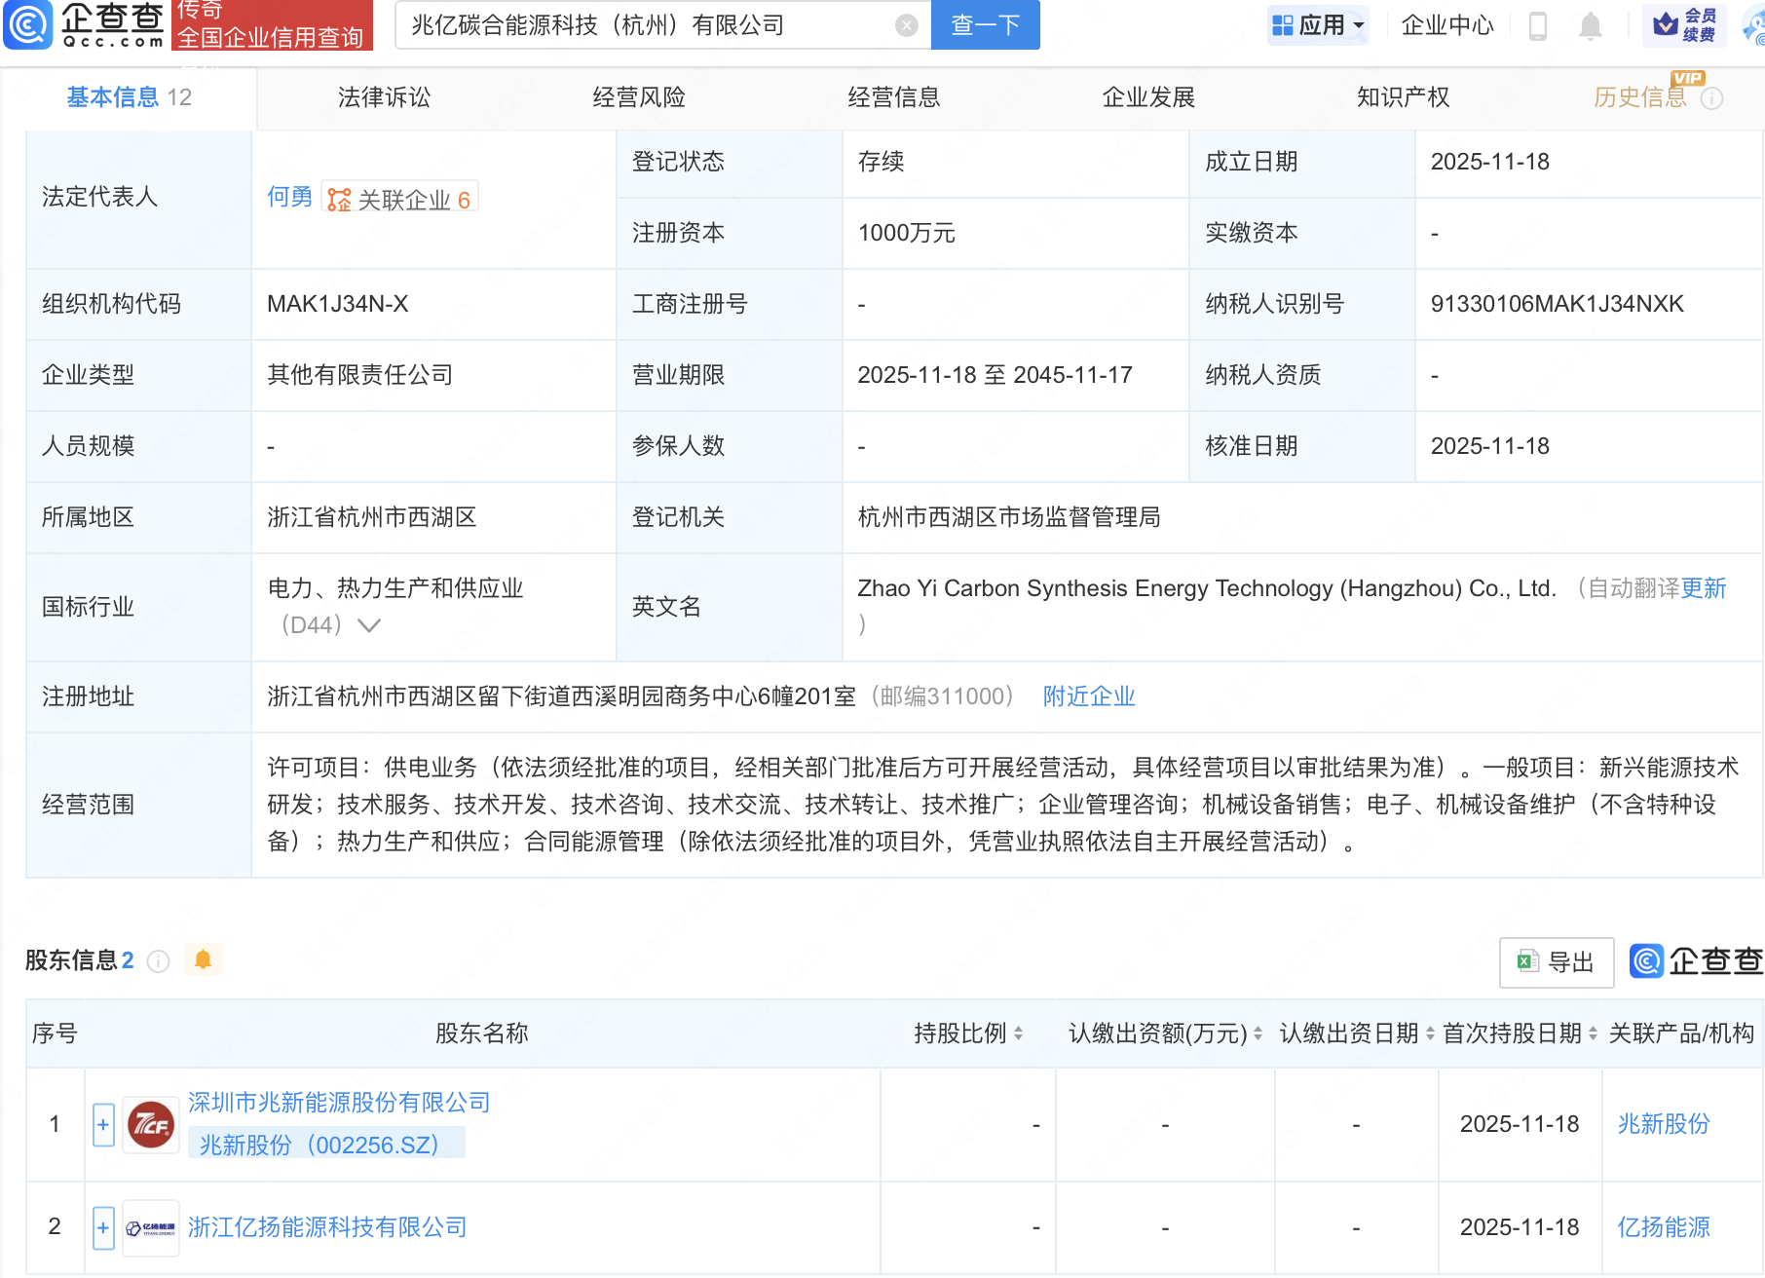Click the 浙江亿扬能源 company logo
Viewport: 1765px width, 1278px height.
tap(151, 1228)
